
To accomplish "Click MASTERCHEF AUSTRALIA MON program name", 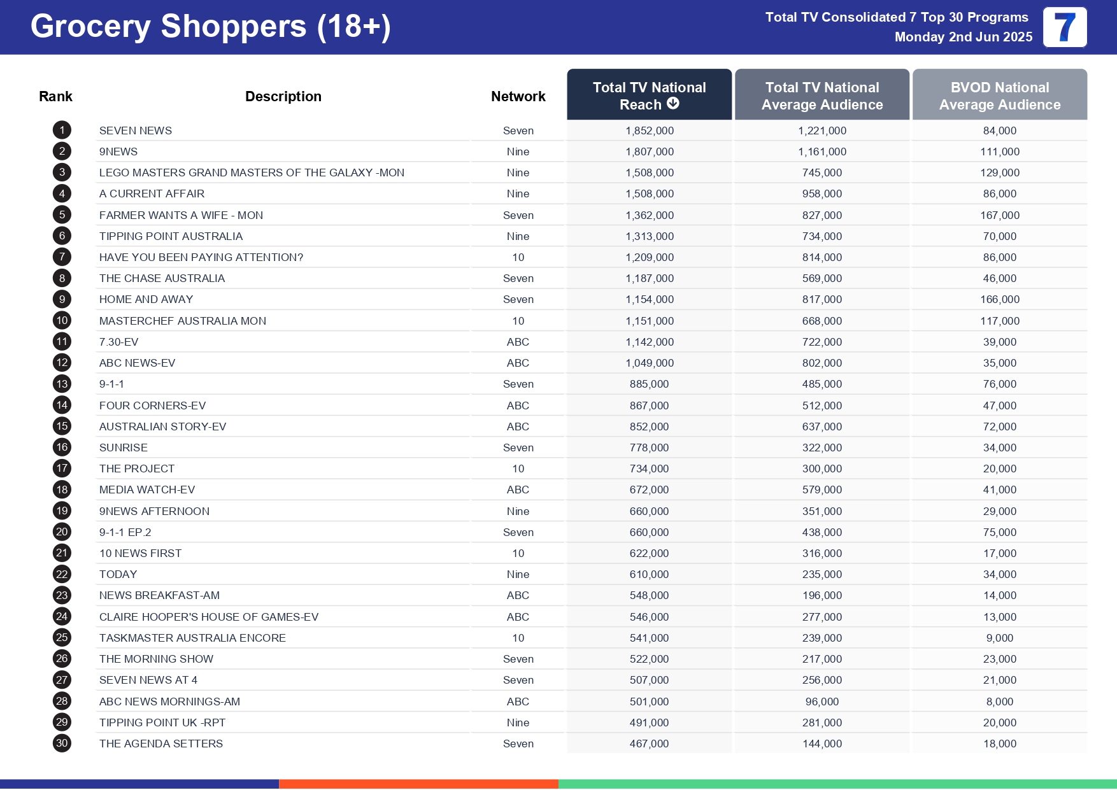I will (x=183, y=321).
